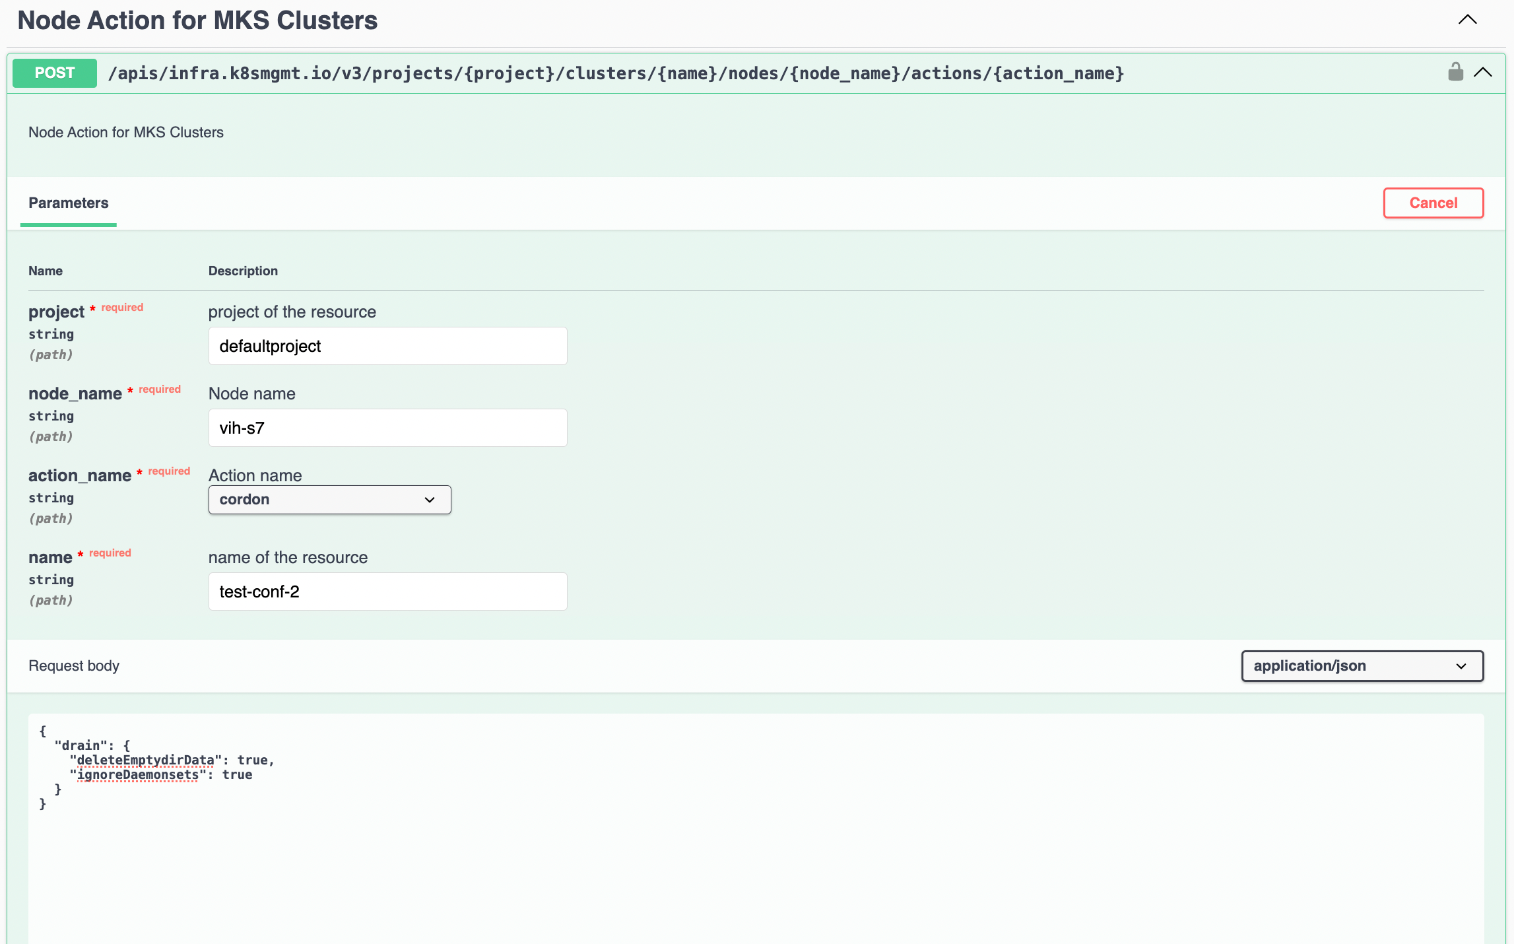Collapse the Node Action for MKS Clusters section
Image resolution: width=1514 pixels, height=944 pixels.
coord(1468,20)
